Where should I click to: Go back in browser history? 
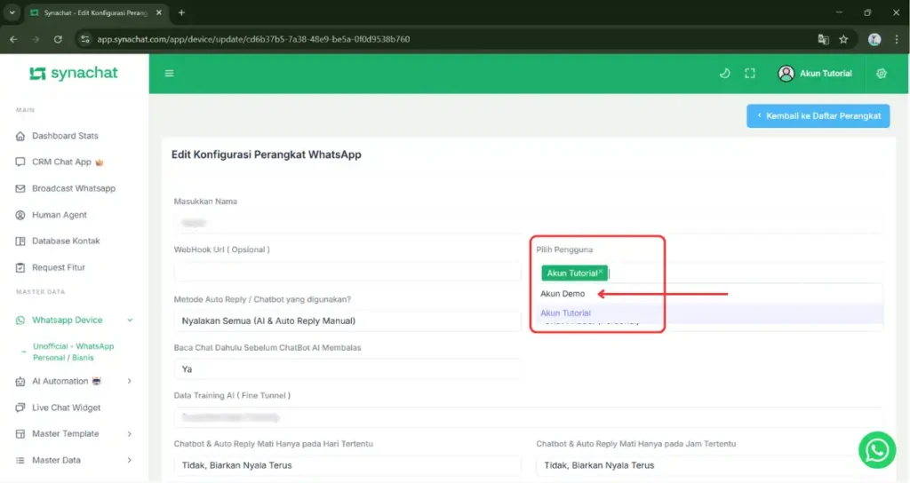pyautogui.click(x=13, y=39)
